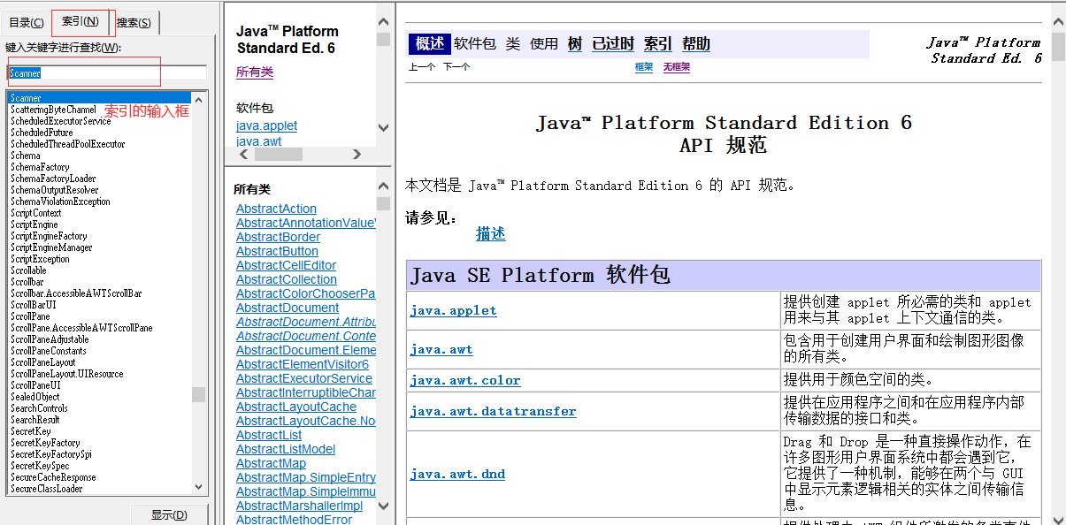The width and height of the screenshot is (1066, 525).
Task: Open the 所有类 link
Action: click(254, 71)
